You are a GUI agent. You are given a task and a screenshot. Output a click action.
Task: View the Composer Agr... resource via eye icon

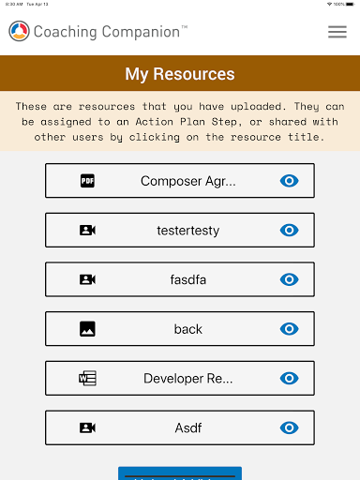290,181
